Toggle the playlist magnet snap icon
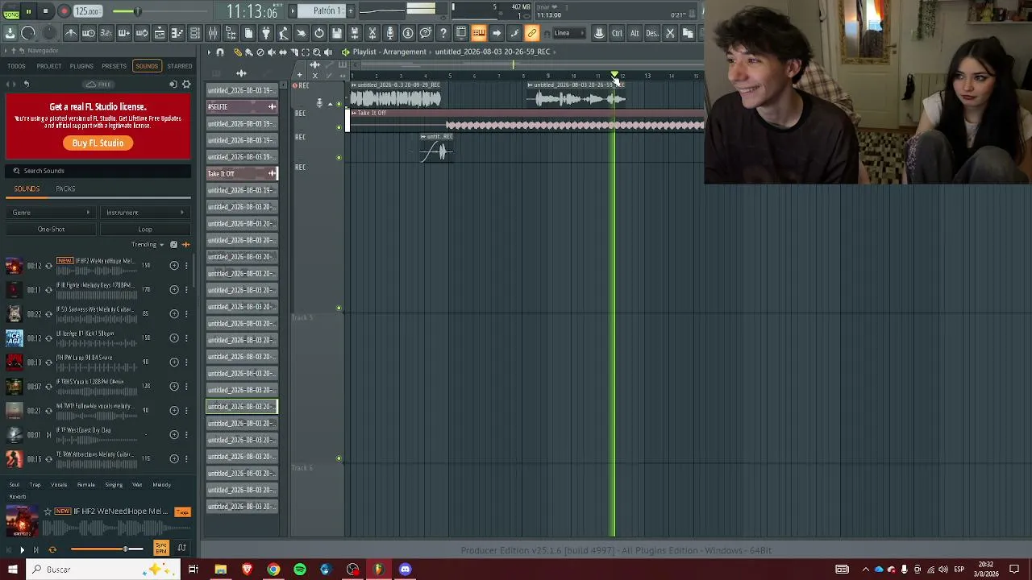This screenshot has height=580, width=1032. pyautogui.click(x=220, y=52)
